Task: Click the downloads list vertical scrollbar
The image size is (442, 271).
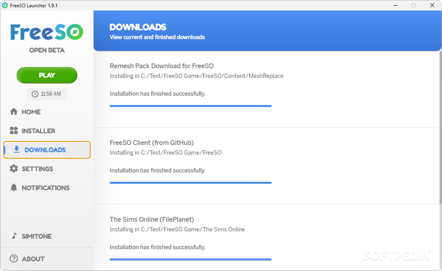Action: click(441, 128)
